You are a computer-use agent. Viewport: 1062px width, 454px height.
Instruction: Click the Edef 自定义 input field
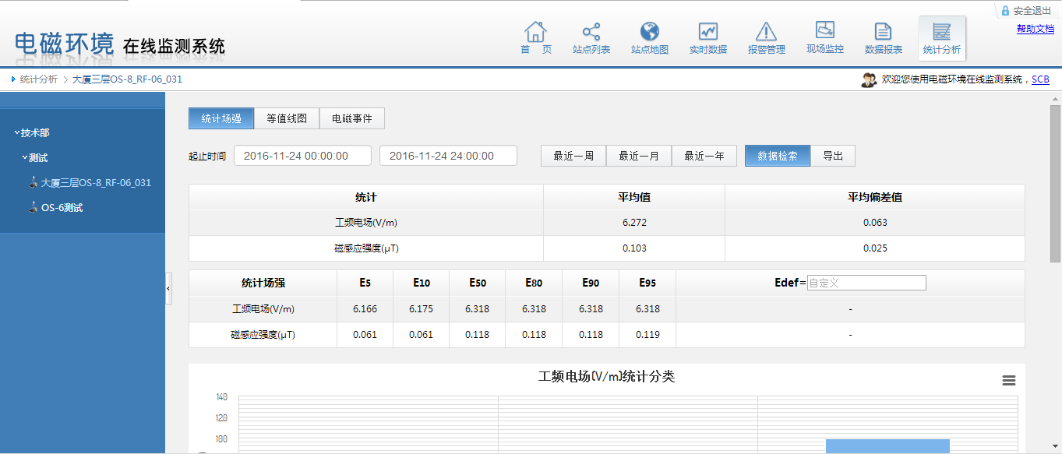pyautogui.click(x=866, y=283)
